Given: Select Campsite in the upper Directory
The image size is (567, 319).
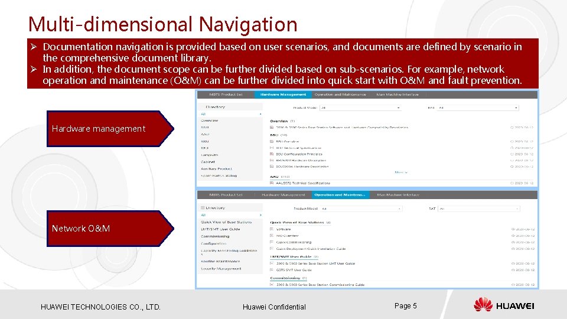Looking at the screenshot, I should click(209, 155).
